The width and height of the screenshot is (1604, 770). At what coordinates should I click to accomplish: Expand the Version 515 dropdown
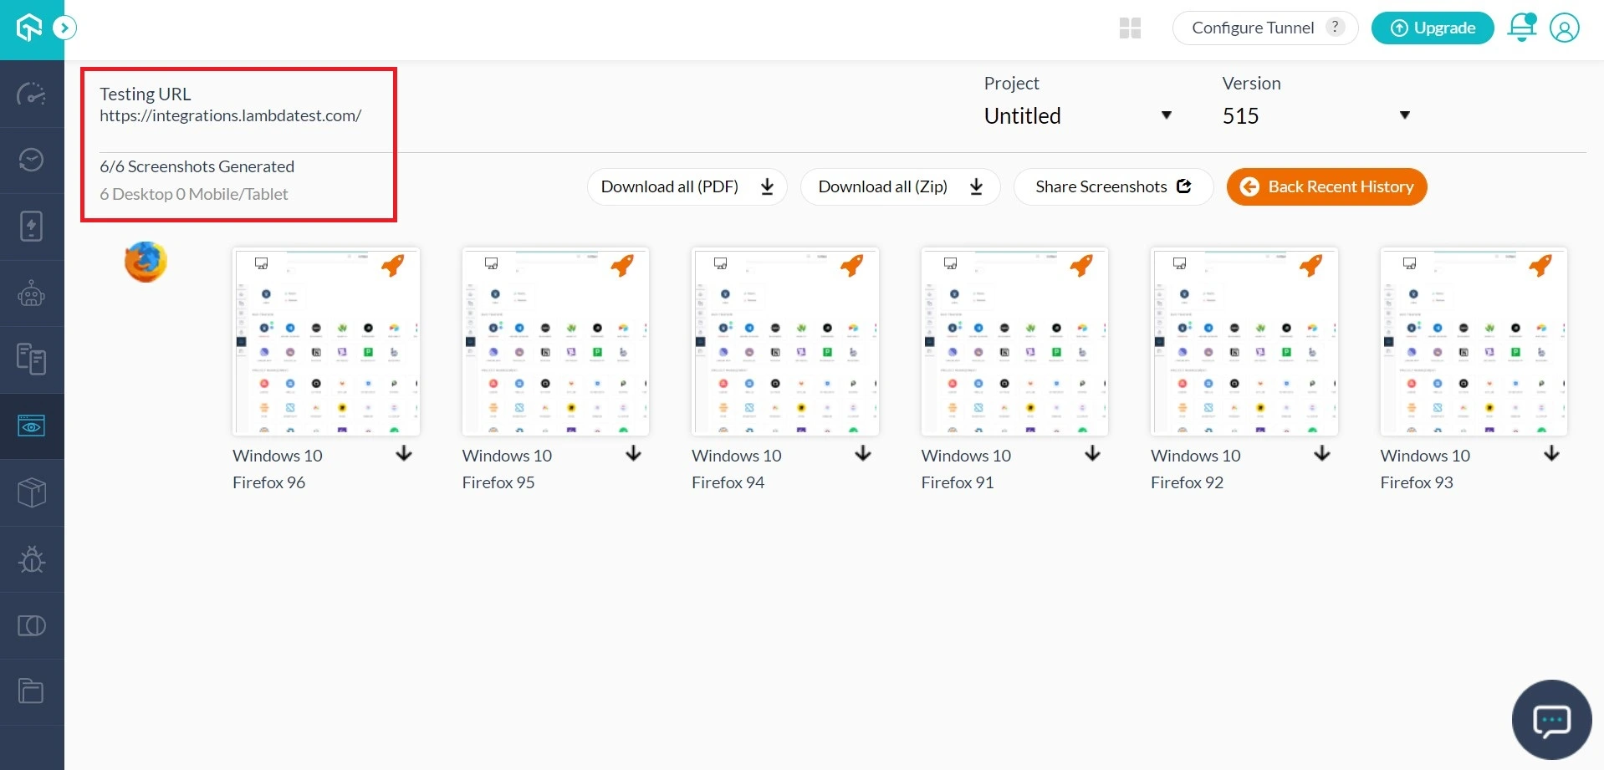[1315, 115]
